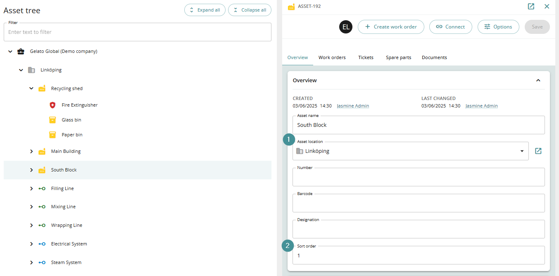559x276 pixels.
Task: Click the Paper bin box icon
Action: pos(52,135)
